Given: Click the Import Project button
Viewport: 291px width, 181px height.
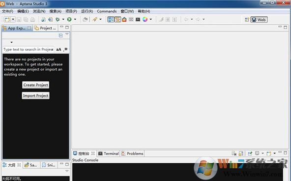Looking at the screenshot, I should [35, 95].
